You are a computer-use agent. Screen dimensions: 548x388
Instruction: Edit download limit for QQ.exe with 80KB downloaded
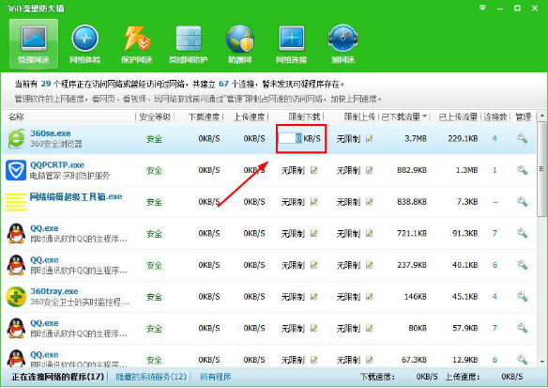tap(314, 328)
